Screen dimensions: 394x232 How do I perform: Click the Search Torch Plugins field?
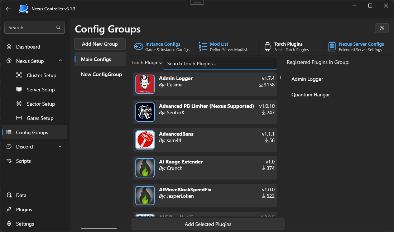[220, 64]
